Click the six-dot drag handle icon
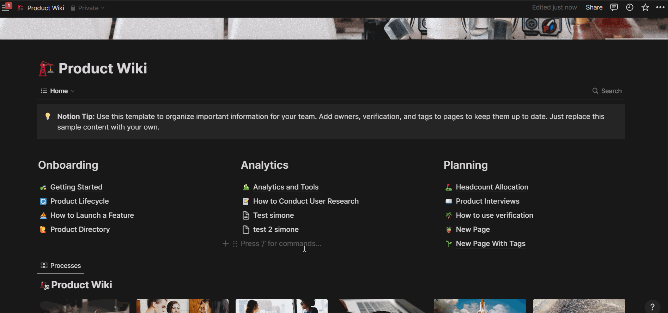The width and height of the screenshot is (668, 313). [235, 244]
